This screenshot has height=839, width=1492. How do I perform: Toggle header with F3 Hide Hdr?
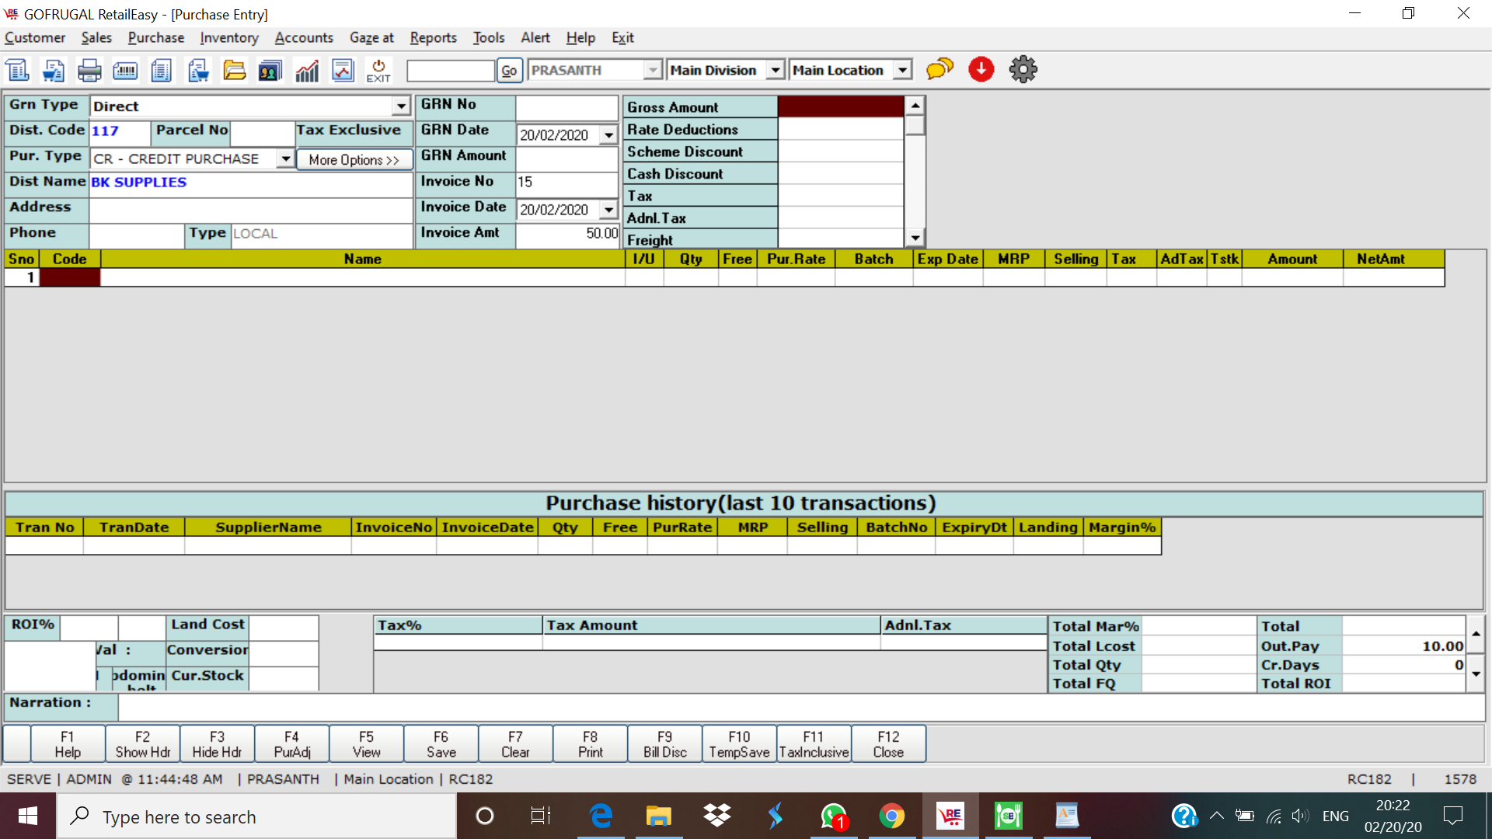point(217,744)
